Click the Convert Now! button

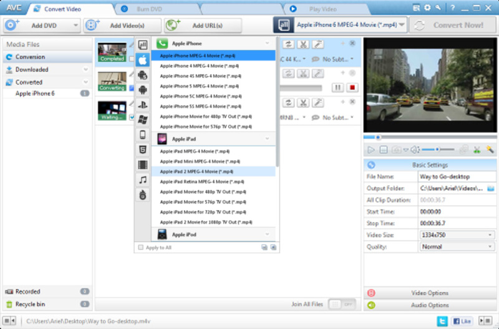[x=453, y=25]
